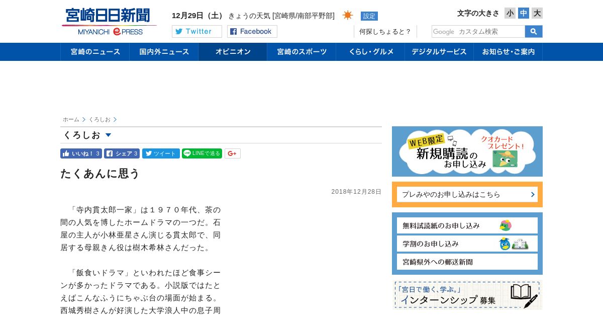
Task: Click the 宮崎県/南部平野部 weather region text
Action: point(304,16)
